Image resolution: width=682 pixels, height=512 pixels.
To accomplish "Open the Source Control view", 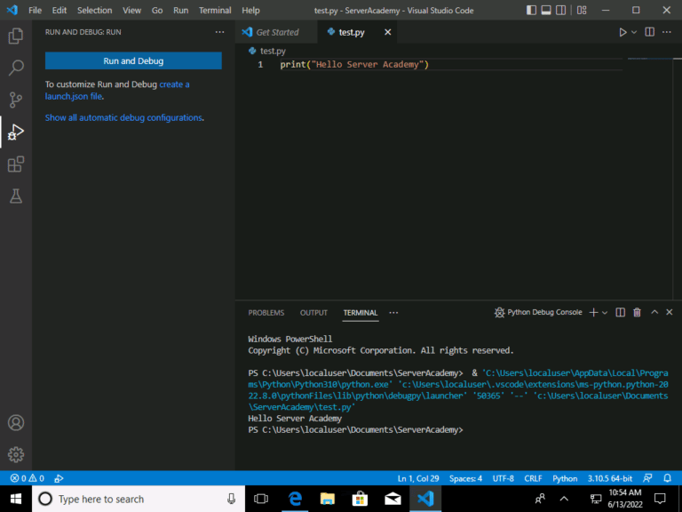I will click(16, 100).
